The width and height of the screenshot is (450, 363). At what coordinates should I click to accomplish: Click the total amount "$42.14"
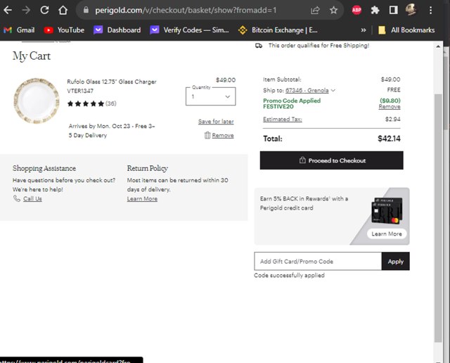389,139
